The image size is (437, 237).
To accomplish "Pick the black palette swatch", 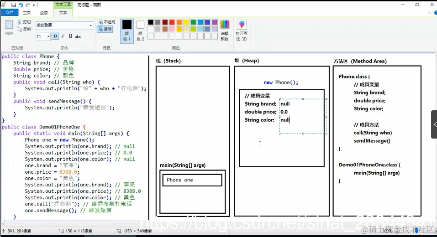I will click(151, 22).
